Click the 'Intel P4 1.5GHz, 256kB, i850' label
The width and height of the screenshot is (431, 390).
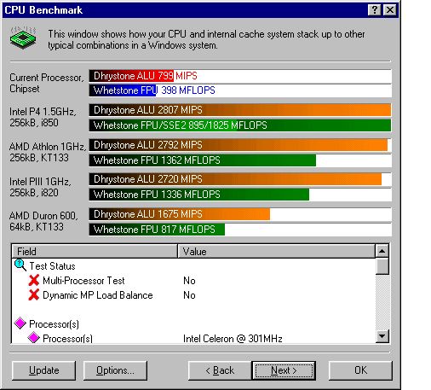click(43, 117)
